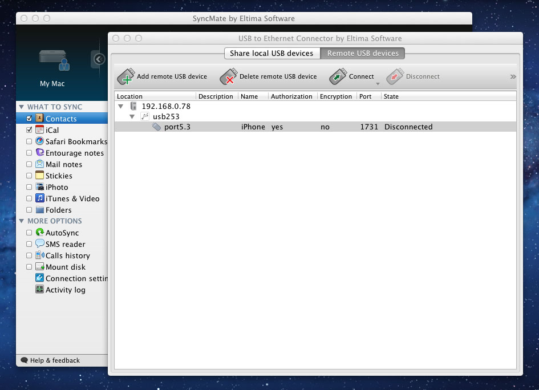
Task: Click the Stickies icon
Action: tap(39, 175)
